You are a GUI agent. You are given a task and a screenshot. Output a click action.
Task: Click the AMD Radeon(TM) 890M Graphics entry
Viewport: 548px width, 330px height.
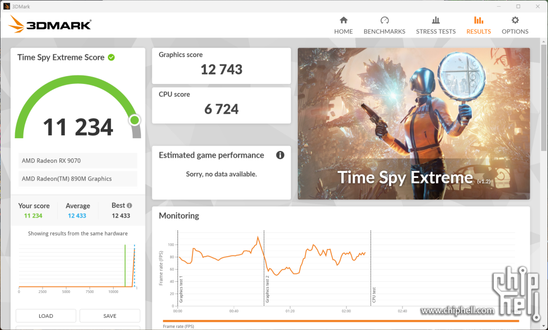[x=78, y=178]
